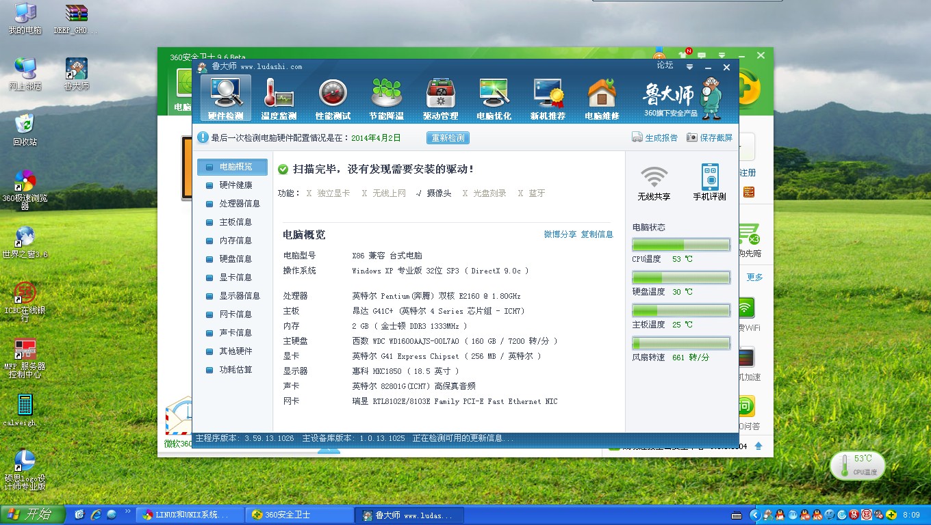This screenshot has height=525, width=931.
Task: Select the 360极速浏览器 desktop shortcut
Action: coord(25,189)
